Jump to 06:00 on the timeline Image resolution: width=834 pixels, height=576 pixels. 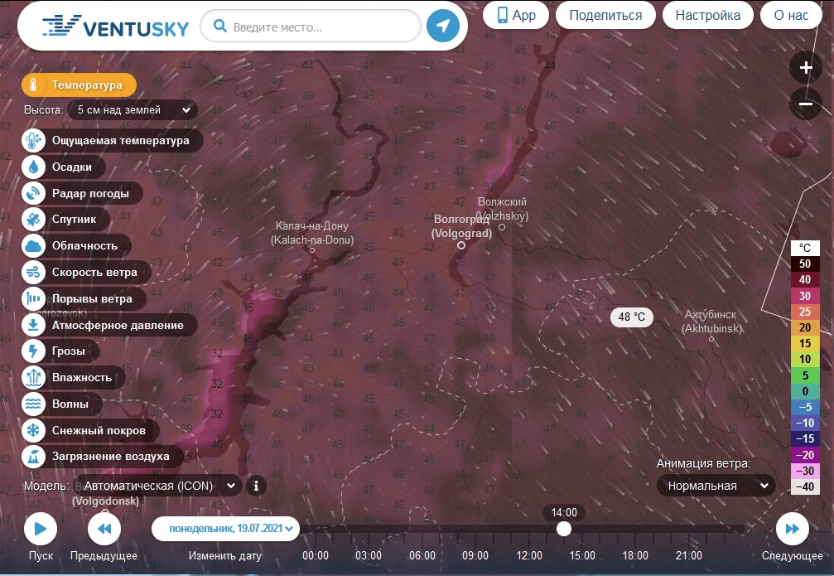click(422, 555)
